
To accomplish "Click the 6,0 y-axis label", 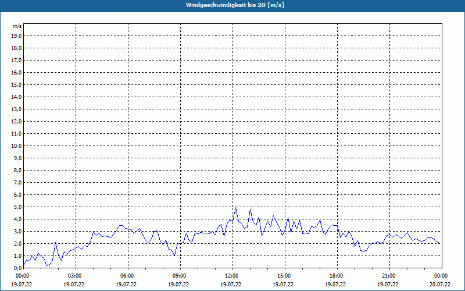I will pyautogui.click(x=17, y=195).
